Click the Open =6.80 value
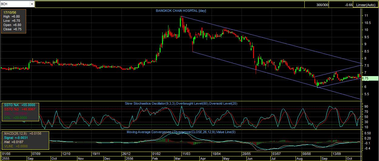The image size is (379, 161). (12, 25)
